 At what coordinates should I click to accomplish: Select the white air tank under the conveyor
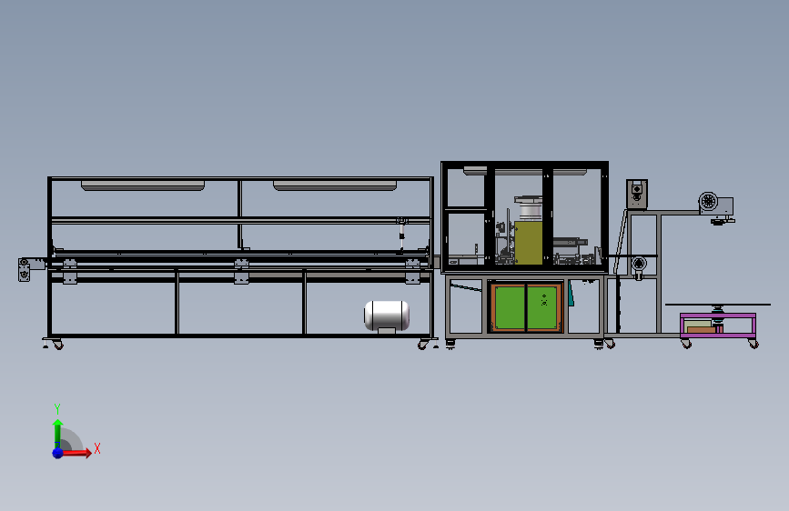[x=387, y=316]
